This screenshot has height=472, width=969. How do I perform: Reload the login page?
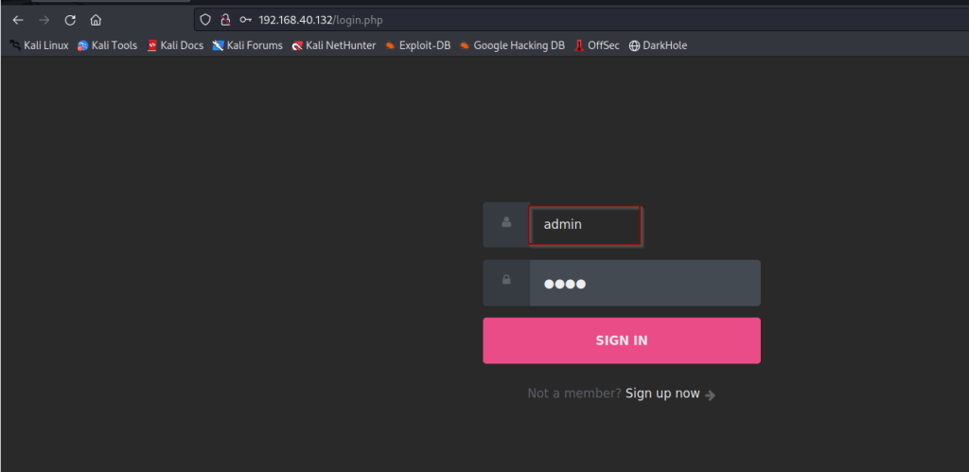tap(69, 20)
